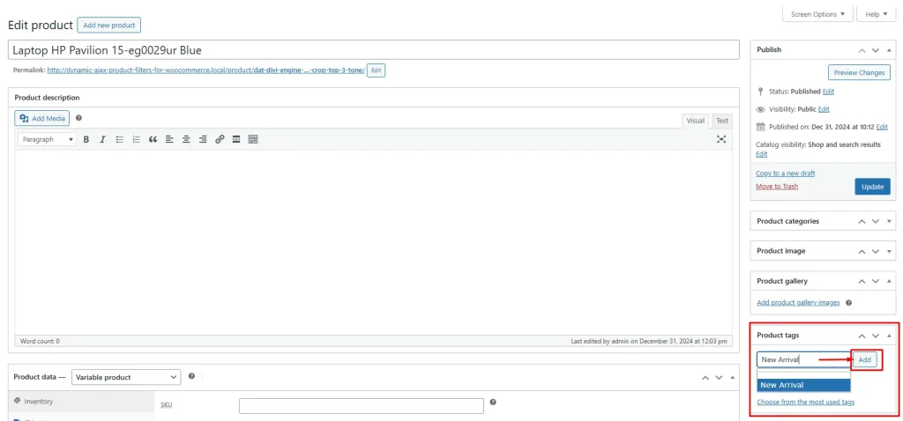Edit the Visibility: Public setting
The width and height of the screenshot is (903, 421).
pos(824,109)
